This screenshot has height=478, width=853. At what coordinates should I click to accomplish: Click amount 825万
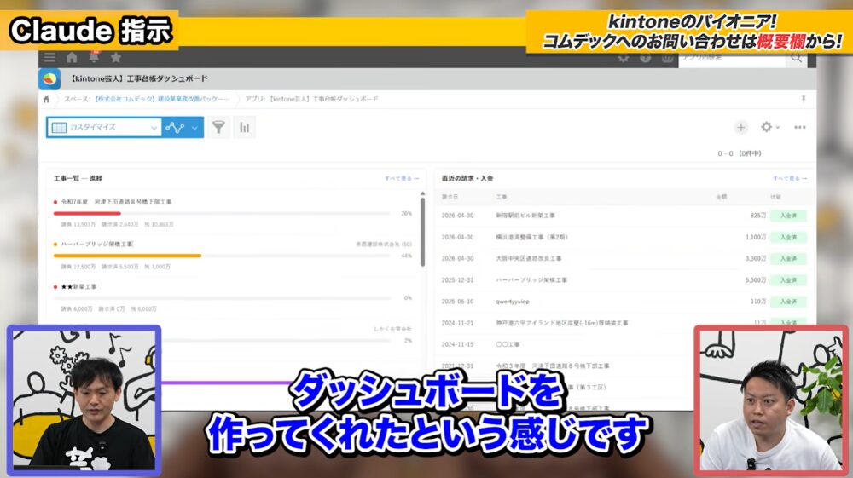pyautogui.click(x=757, y=216)
